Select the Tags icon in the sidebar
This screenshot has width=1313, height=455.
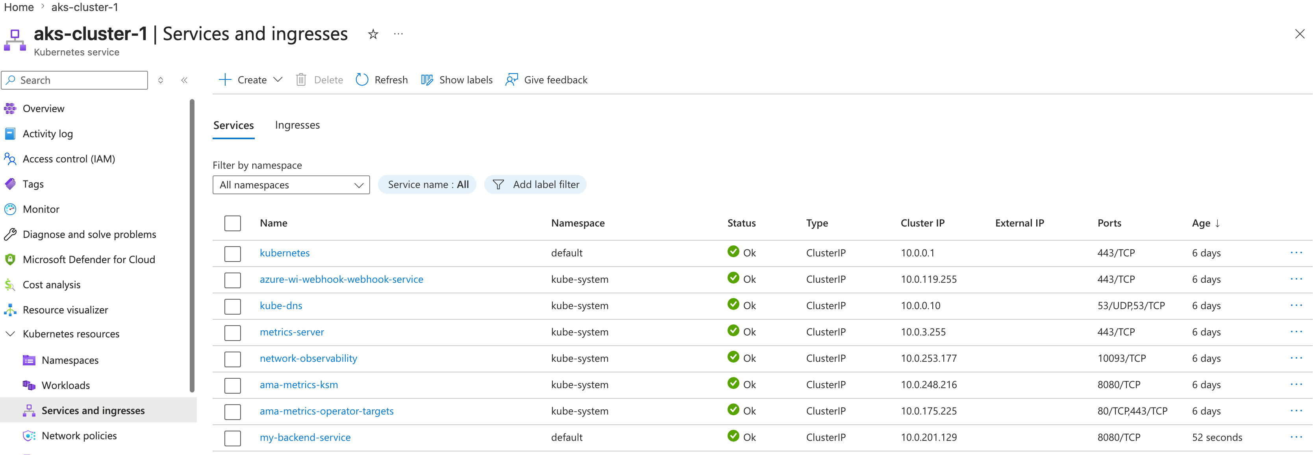[10, 184]
